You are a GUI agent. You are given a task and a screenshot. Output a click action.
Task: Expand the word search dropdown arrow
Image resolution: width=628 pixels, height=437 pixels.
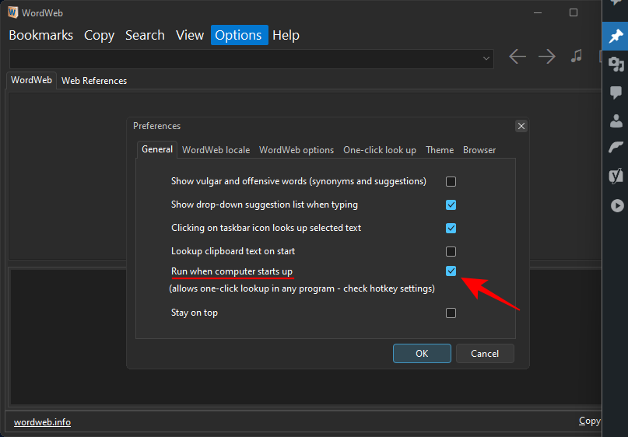coord(486,58)
